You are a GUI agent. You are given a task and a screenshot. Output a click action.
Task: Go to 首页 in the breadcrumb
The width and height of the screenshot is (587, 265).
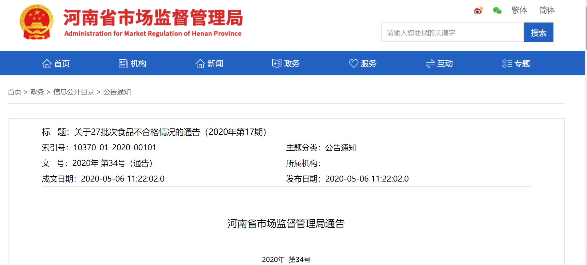click(15, 92)
